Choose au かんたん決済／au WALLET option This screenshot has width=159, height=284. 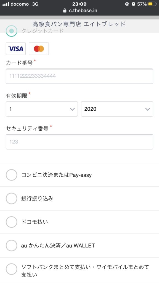click(x=12, y=246)
